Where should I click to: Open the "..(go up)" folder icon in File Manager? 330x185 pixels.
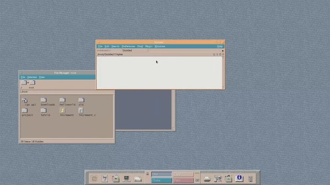[x=25, y=100]
